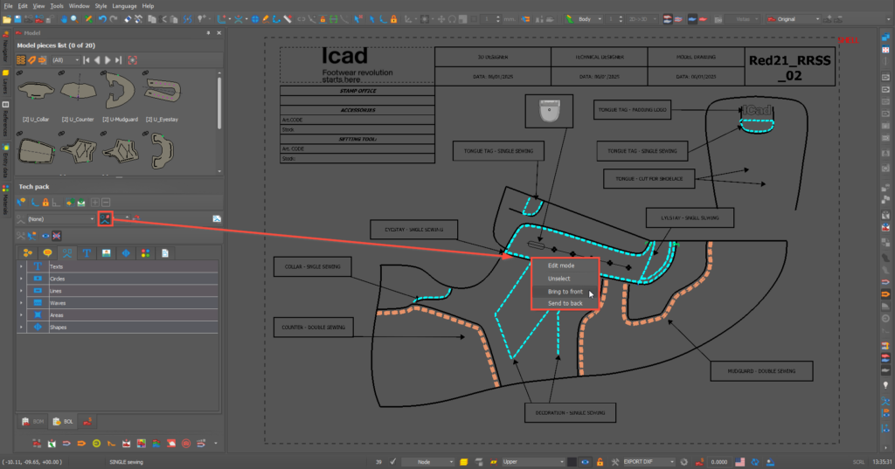Click the red-highlighted stitch tool icon in Tech pack
This screenshot has height=469, width=895.
click(x=106, y=217)
